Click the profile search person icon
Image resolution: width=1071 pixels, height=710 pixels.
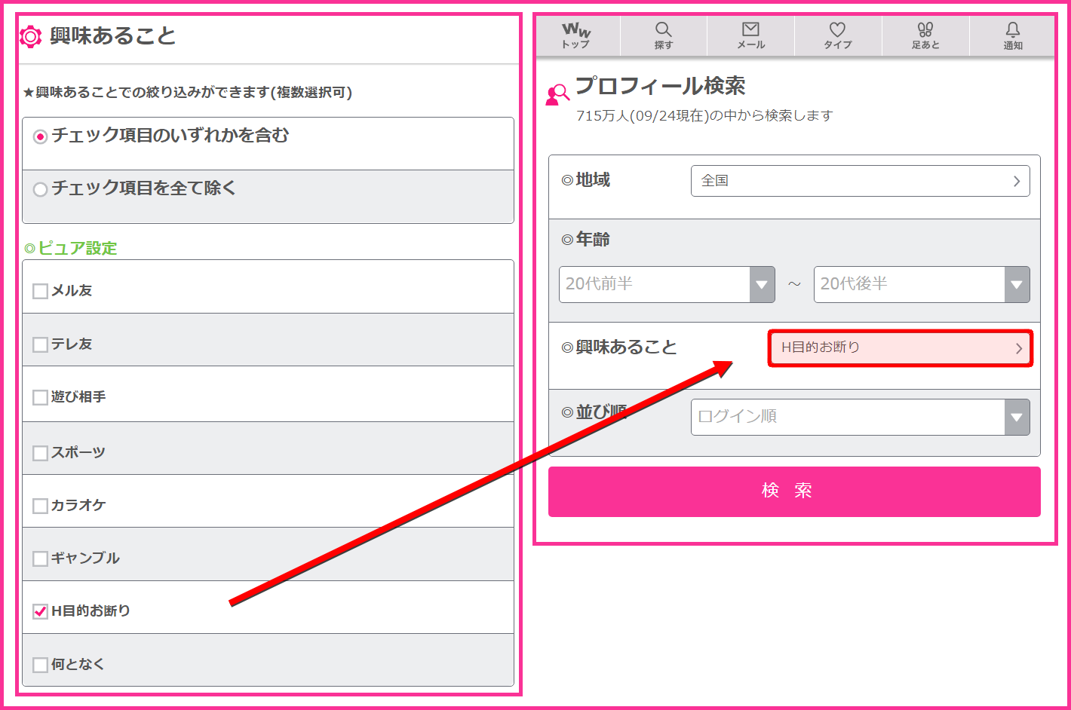point(557,95)
